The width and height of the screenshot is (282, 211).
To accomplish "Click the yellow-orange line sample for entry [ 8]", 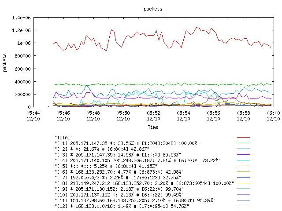I will pyautogui.click(x=243, y=183).
